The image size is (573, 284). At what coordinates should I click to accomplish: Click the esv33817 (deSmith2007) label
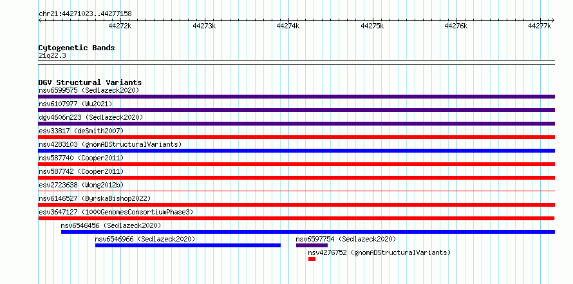tap(81, 131)
